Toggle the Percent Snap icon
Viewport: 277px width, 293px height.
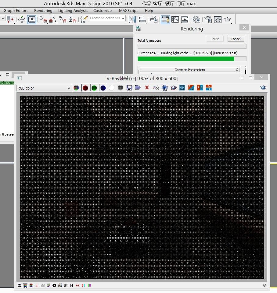point(63,19)
